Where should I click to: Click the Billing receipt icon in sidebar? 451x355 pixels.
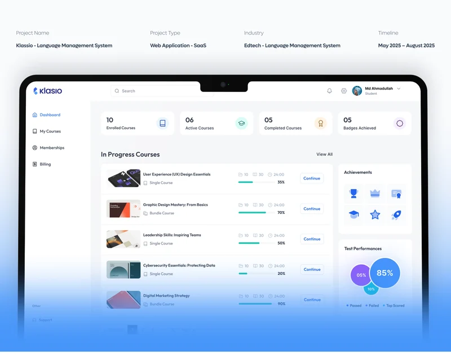click(35, 164)
